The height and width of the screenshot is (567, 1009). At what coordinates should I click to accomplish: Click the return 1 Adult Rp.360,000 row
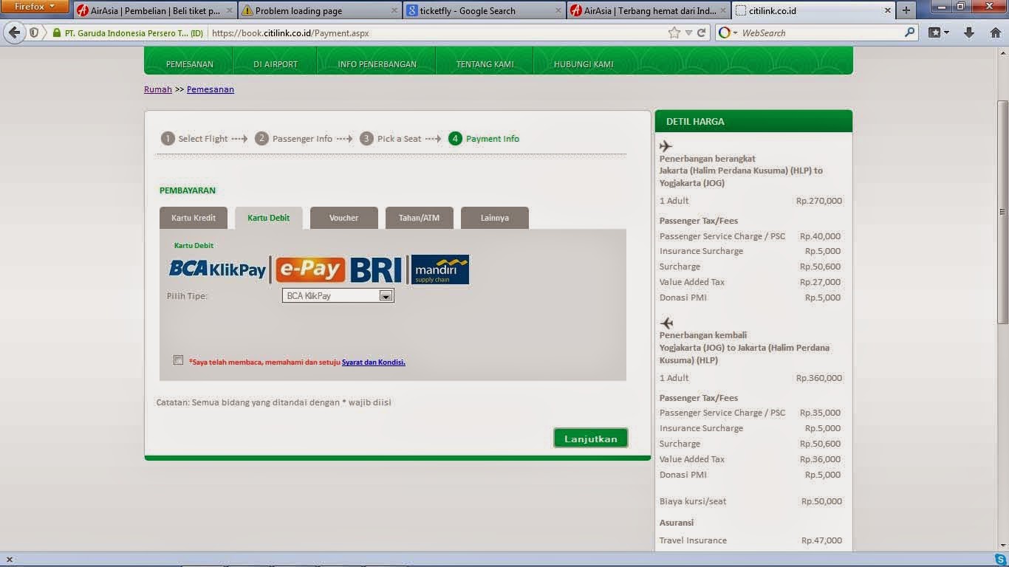point(750,378)
